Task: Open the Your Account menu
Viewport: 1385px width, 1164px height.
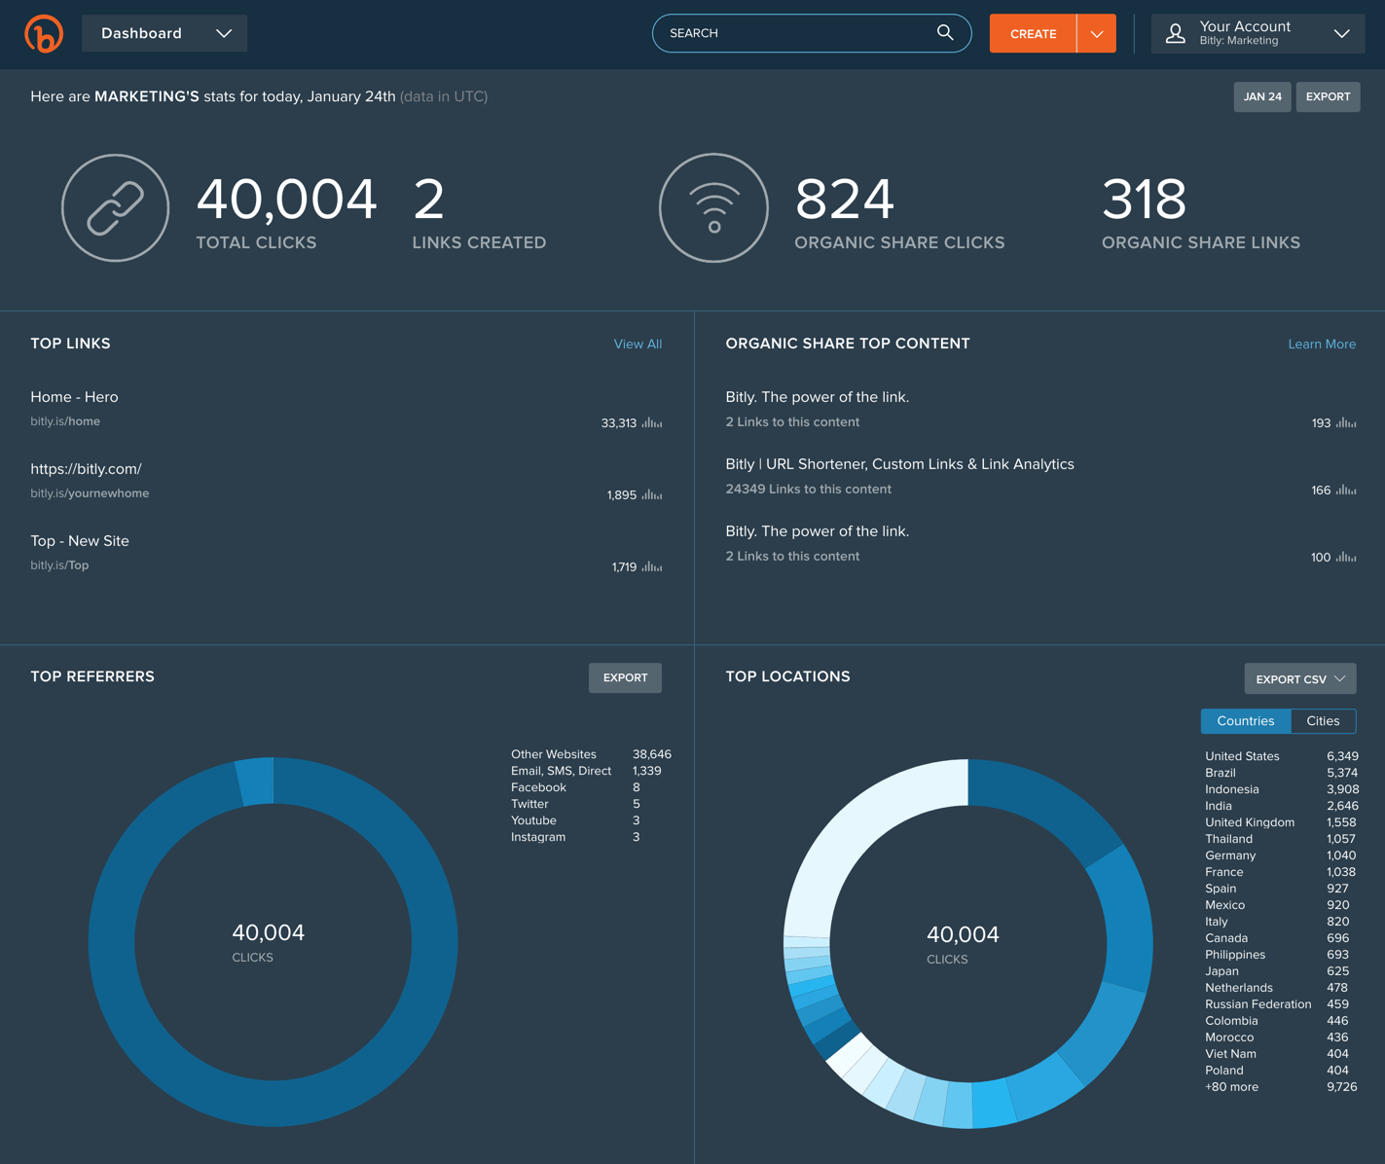Action: tap(1257, 32)
